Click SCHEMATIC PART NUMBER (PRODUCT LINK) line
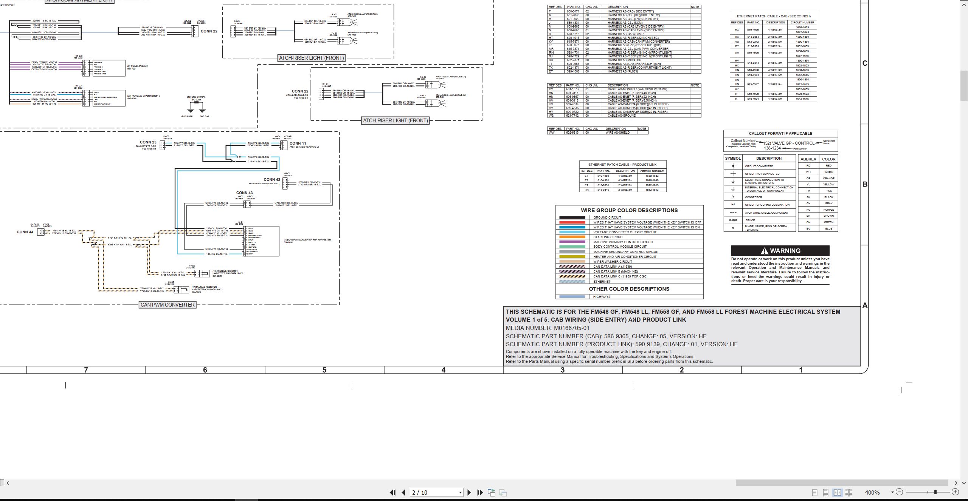Viewport: 968px width, 501px height. pyautogui.click(x=622, y=344)
